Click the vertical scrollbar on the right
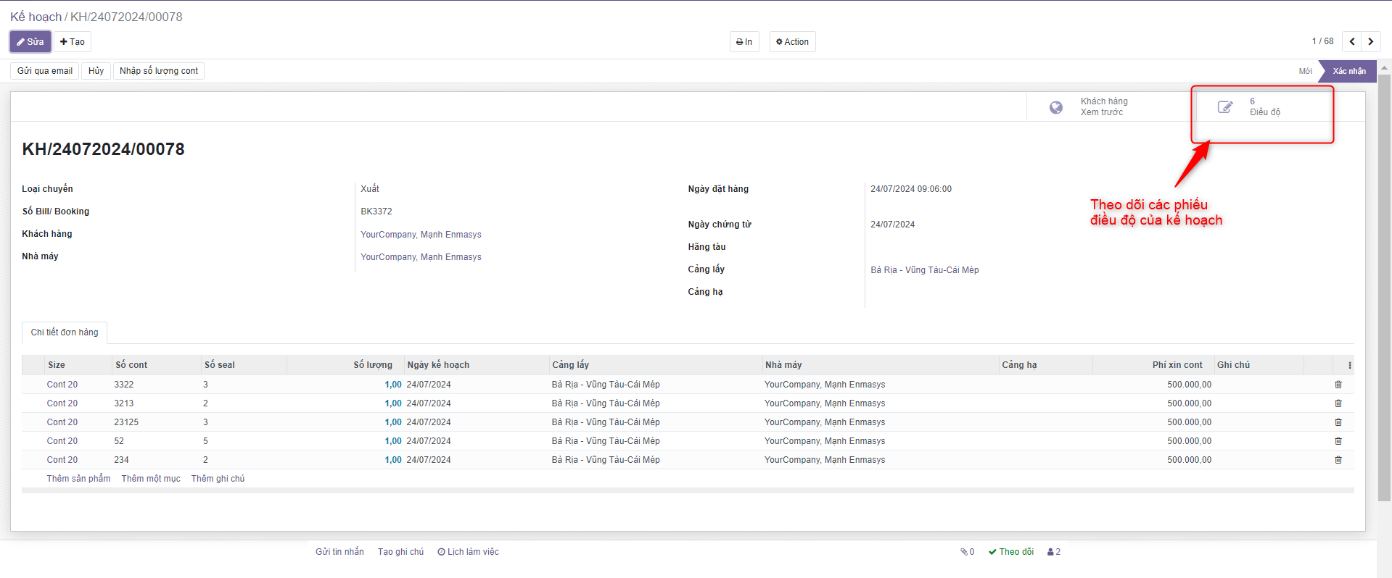This screenshot has height=578, width=1392. coord(1384,290)
